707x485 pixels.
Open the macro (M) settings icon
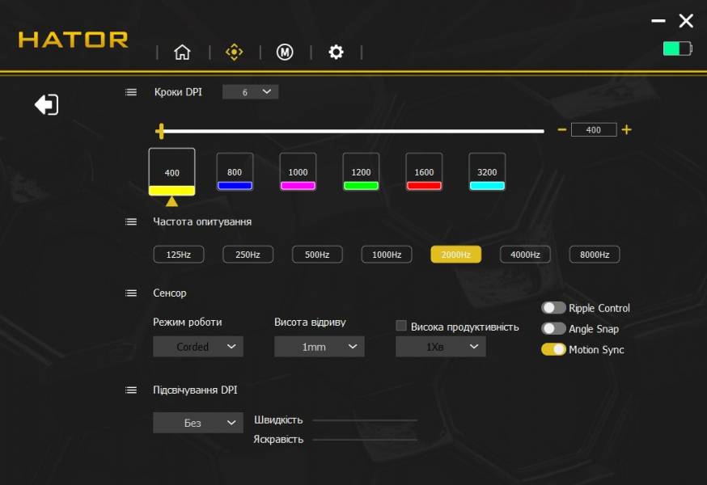point(285,53)
